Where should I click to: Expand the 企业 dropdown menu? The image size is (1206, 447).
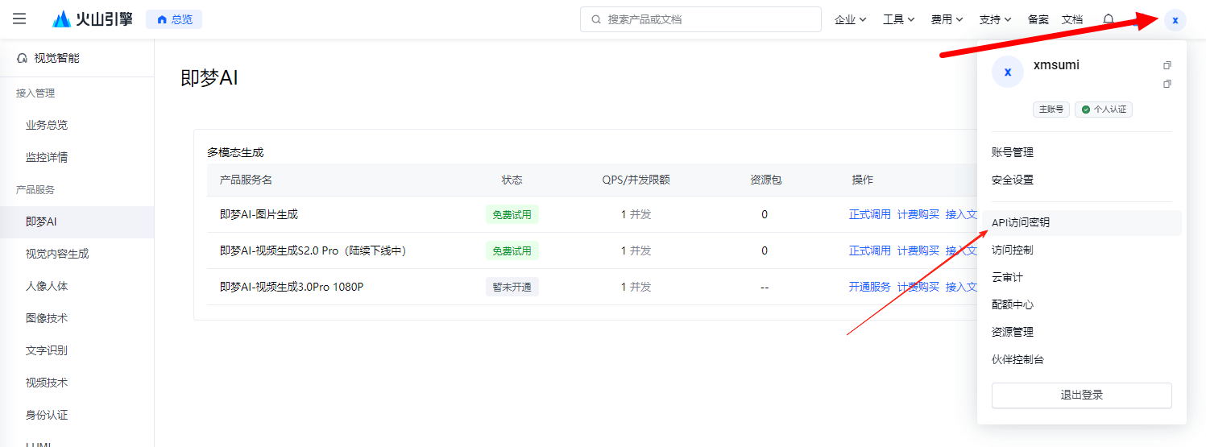pyautogui.click(x=850, y=19)
